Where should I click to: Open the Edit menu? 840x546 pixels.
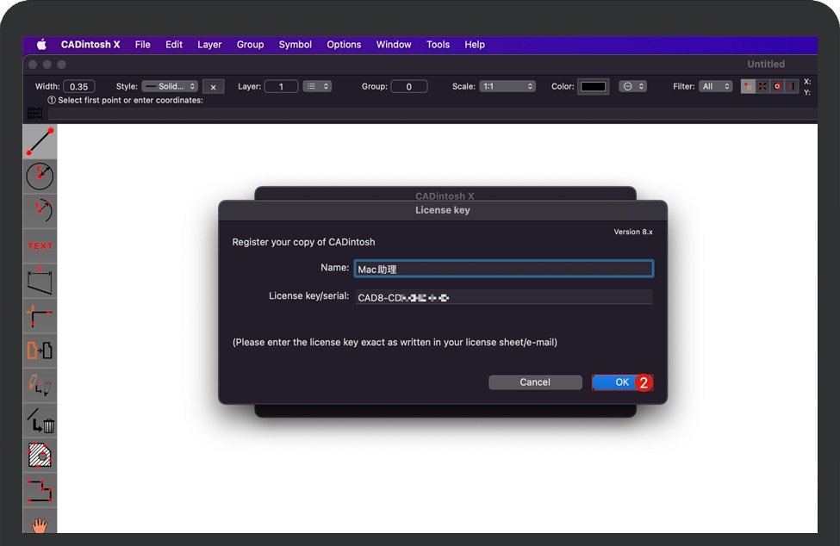click(x=173, y=45)
